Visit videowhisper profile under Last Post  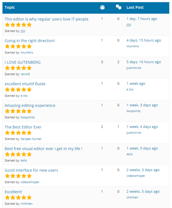pyautogui.click(x=136, y=176)
